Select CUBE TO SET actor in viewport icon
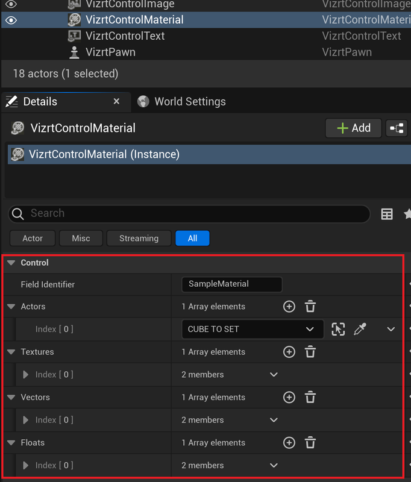Viewport: 411px width, 482px height. pyautogui.click(x=338, y=329)
